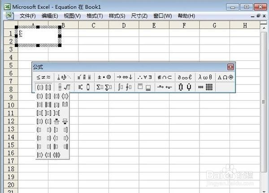Screen dimensions: 269x193
Task: Open the integral templates palette
Action: pos(125,87)
